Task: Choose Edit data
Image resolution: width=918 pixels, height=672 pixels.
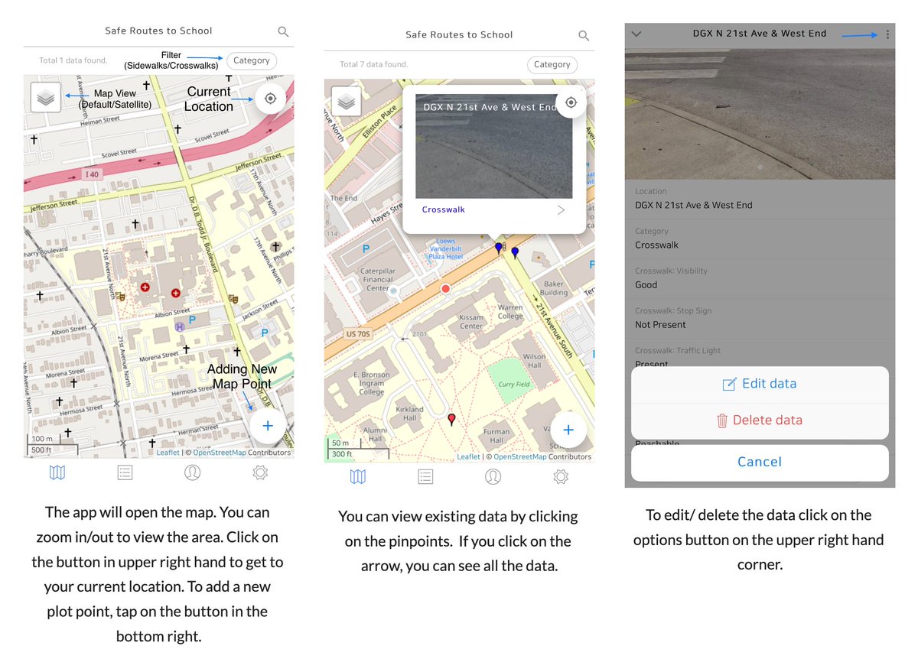Action: tap(760, 384)
